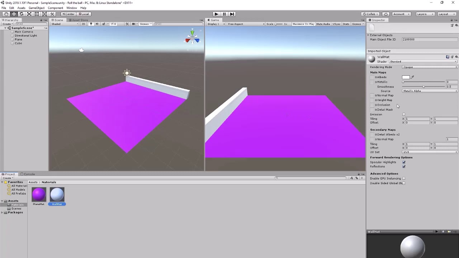The width and height of the screenshot is (459, 258).
Task: Select the Rect tool
Action: 37,14
